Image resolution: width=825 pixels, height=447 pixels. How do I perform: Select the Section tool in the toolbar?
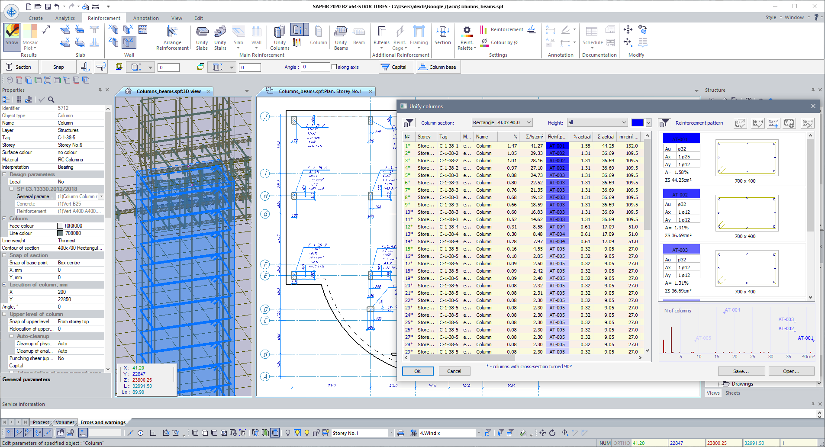(x=20, y=67)
